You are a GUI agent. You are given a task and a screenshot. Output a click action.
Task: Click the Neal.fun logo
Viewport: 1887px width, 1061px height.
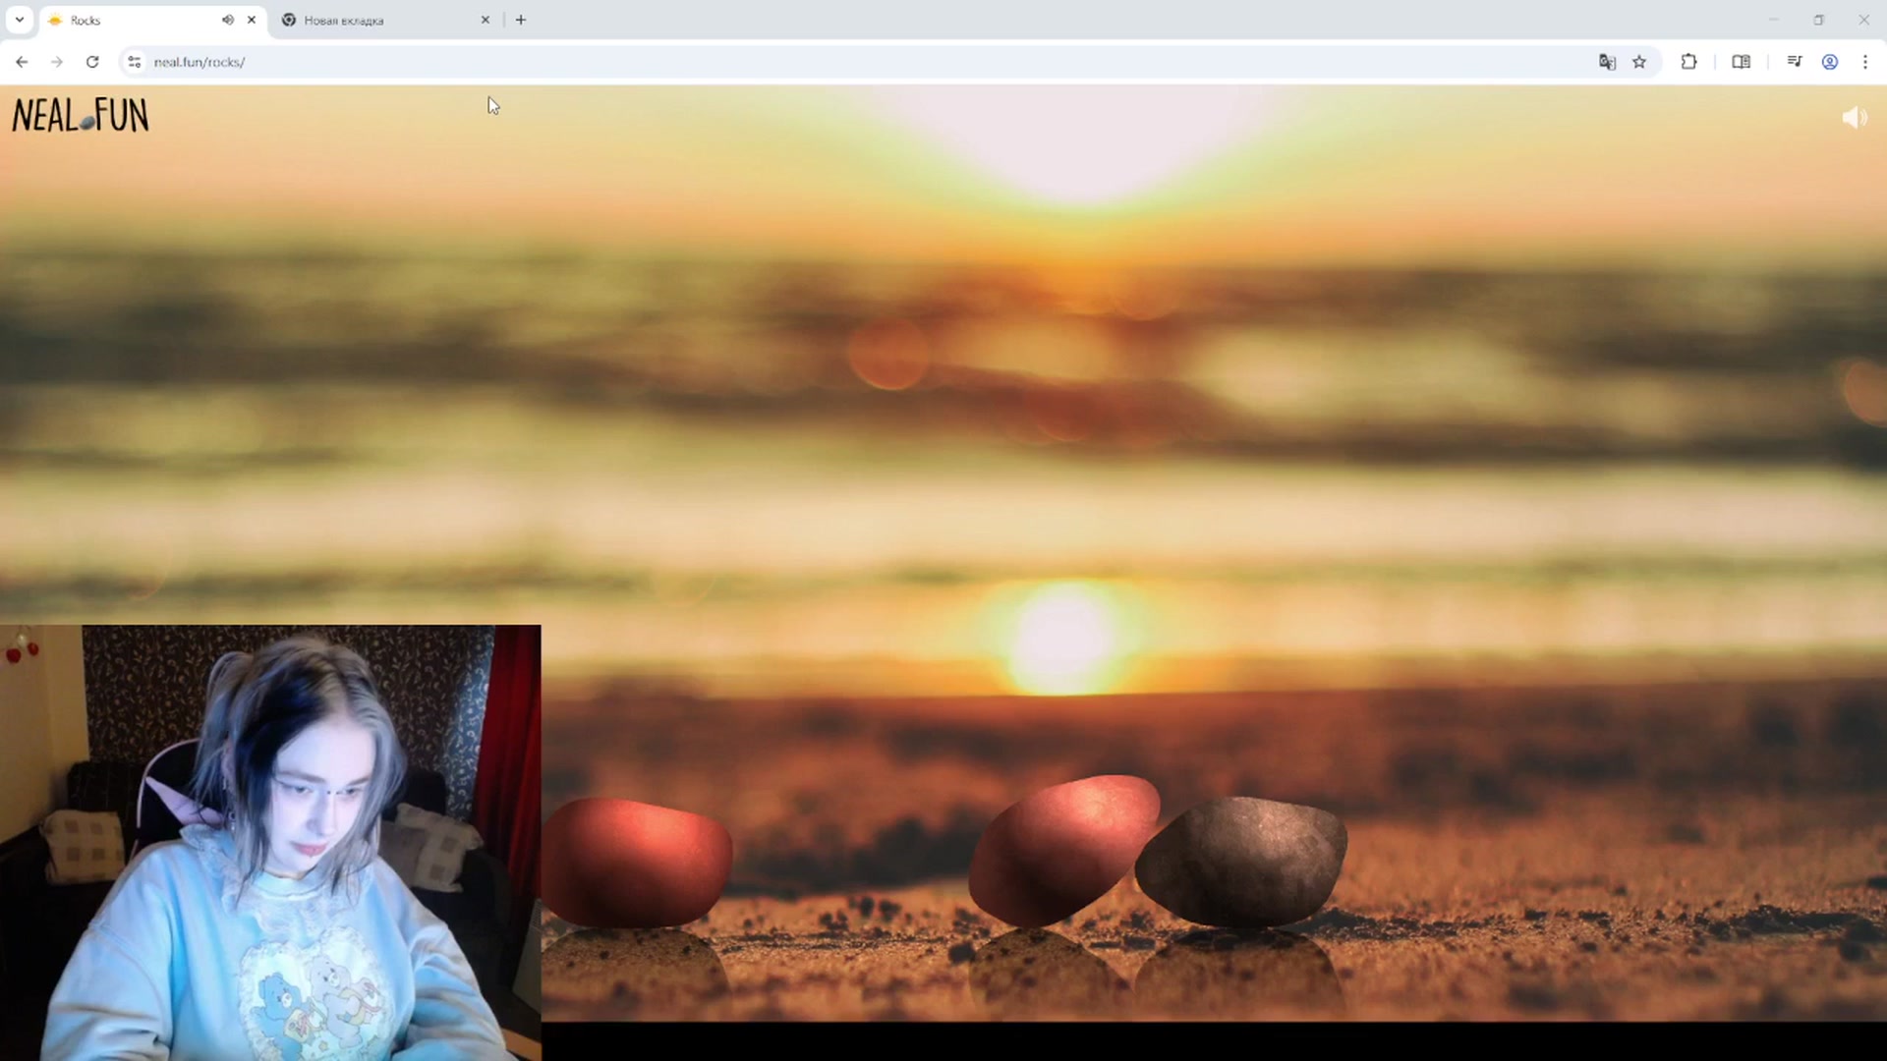[81, 116]
